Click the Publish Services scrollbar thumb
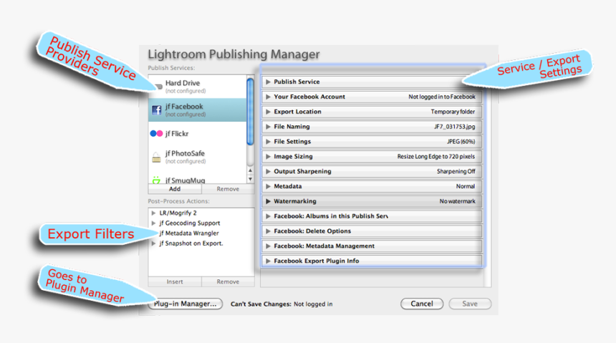 tap(250, 112)
